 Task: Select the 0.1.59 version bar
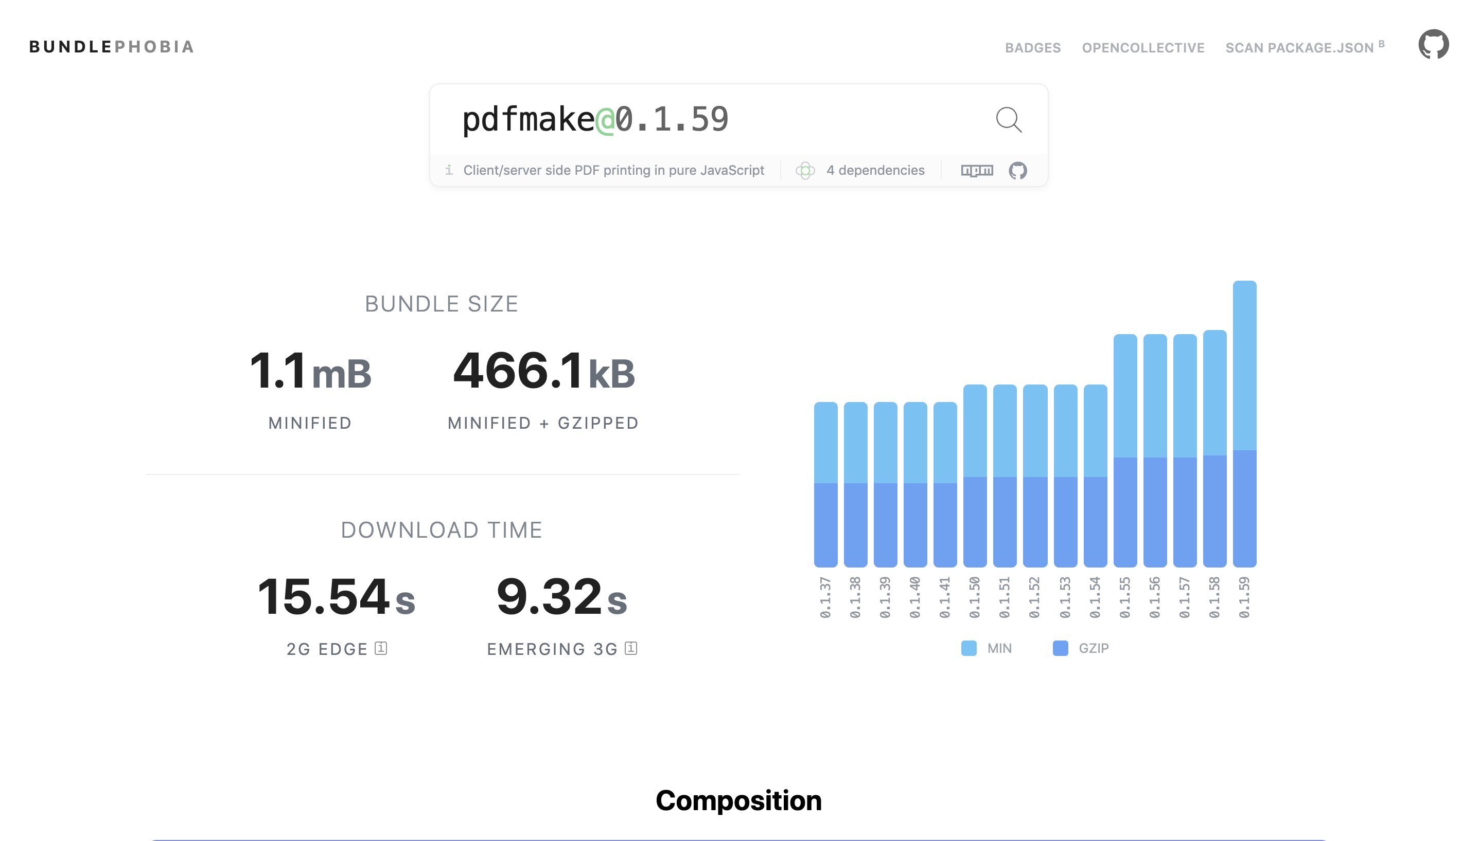[x=1244, y=424]
